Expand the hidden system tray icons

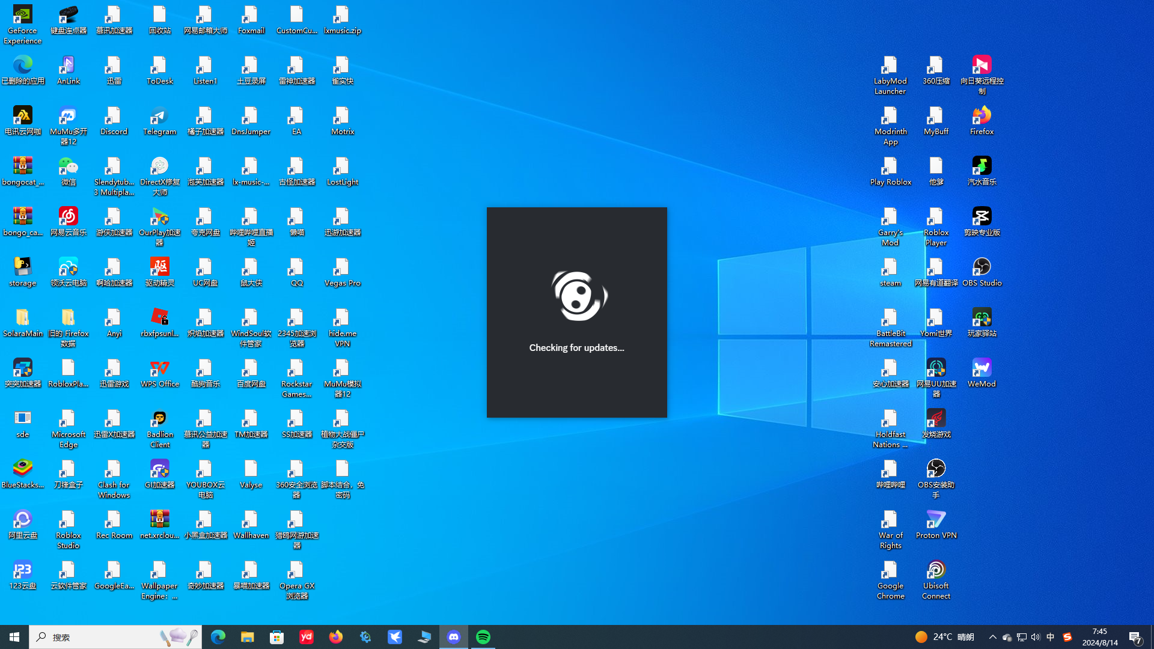tap(993, 637)
